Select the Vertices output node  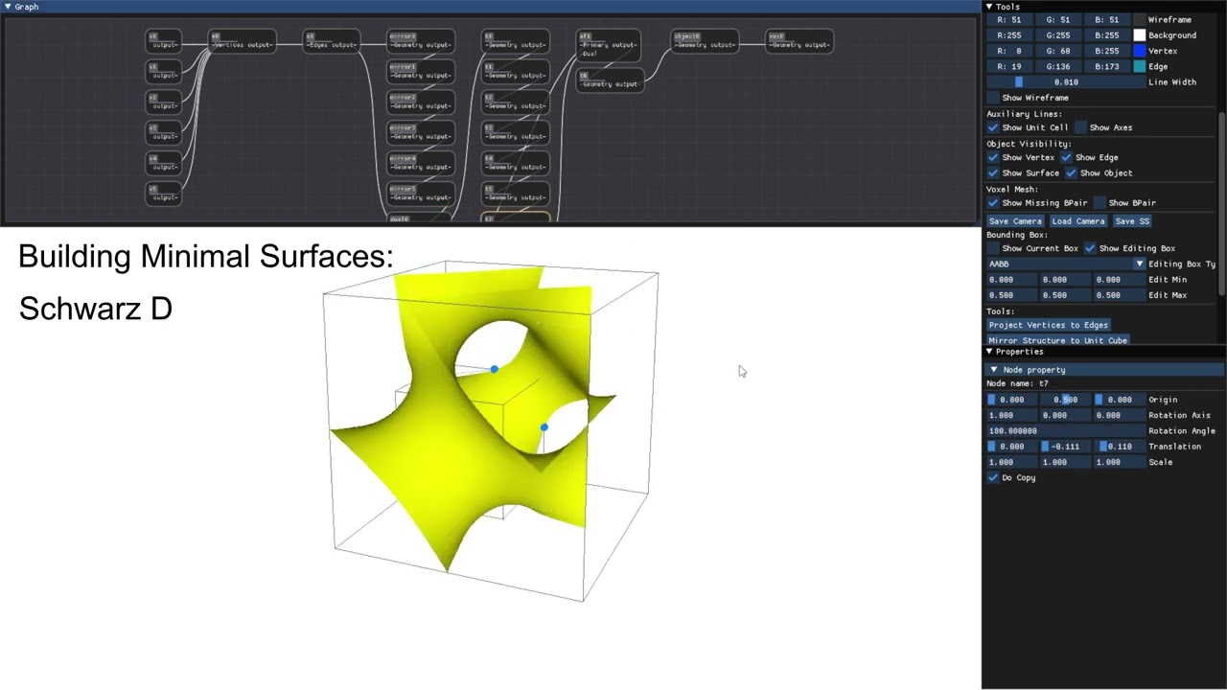click(x=243, y=41)
